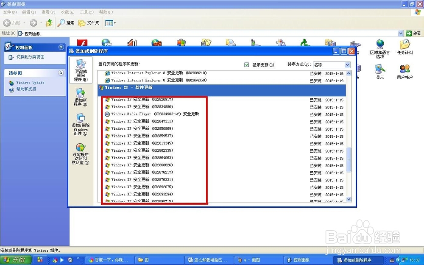Select Change or Remove Programs sidebar button

(81, 70)
